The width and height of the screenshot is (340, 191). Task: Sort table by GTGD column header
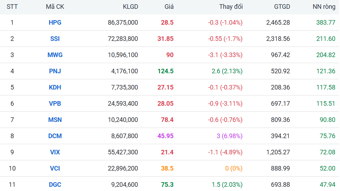282,7
